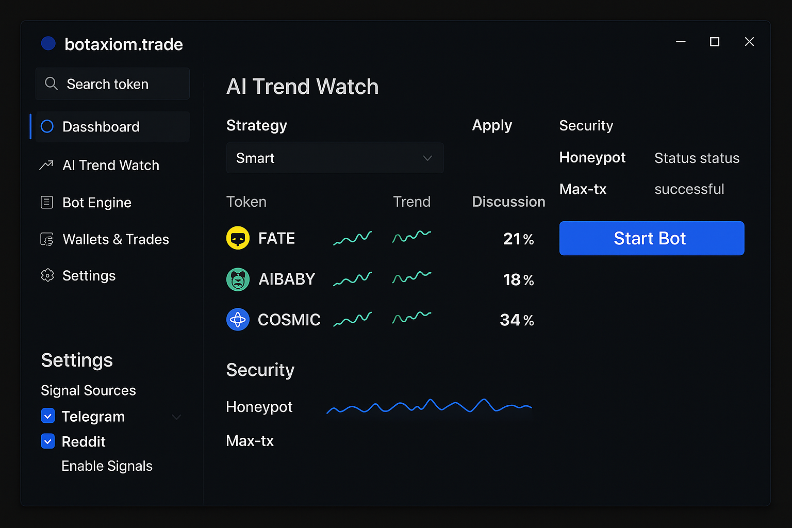Click the Wallets & Trades wallet icon
The image size is (792, 528).
[47, 239]
